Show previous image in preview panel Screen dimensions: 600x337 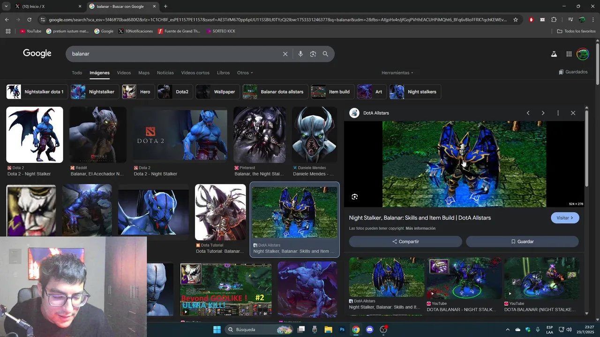click(528, 113)
